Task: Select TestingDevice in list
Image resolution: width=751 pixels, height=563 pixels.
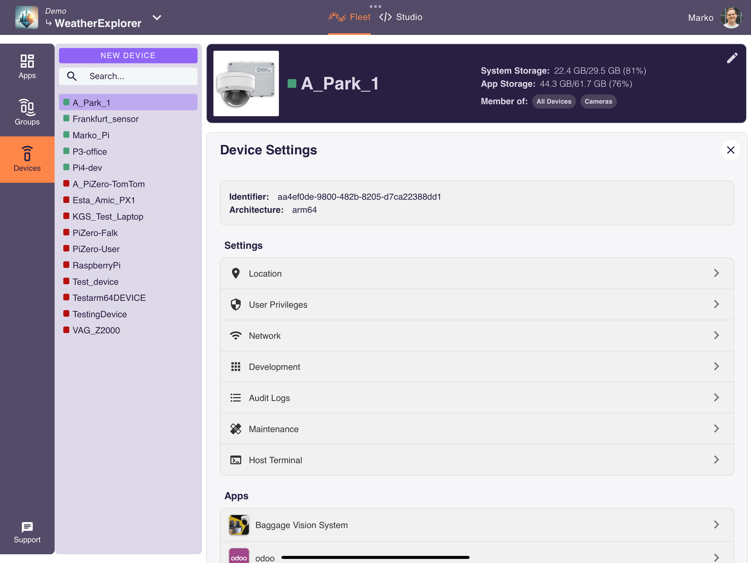Action: coord(128,314)
